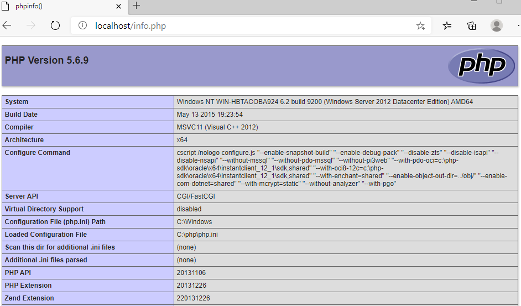
Task: Click Scan this dir for additional .ini files
Action: (60, 247)
